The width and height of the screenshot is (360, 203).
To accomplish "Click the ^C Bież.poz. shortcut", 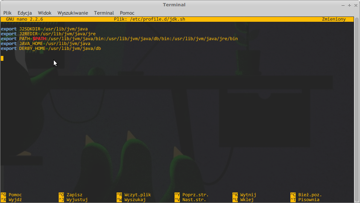I will pos(306,195).
